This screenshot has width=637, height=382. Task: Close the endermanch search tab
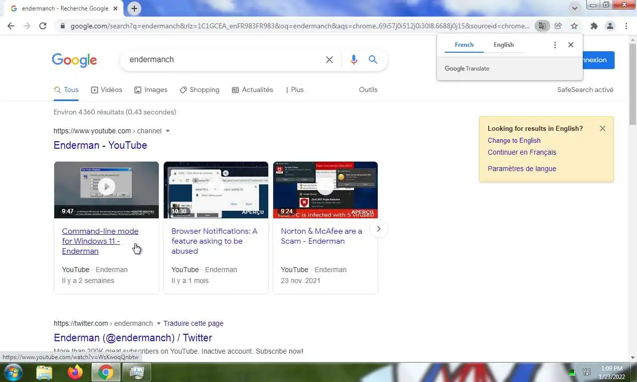(x=115, y=8)
